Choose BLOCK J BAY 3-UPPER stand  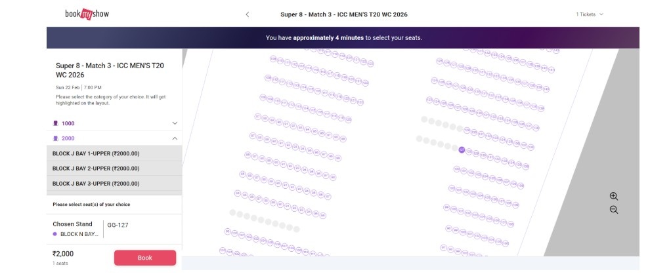[96, 184]
